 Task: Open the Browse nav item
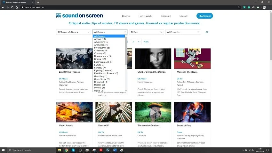126,16
